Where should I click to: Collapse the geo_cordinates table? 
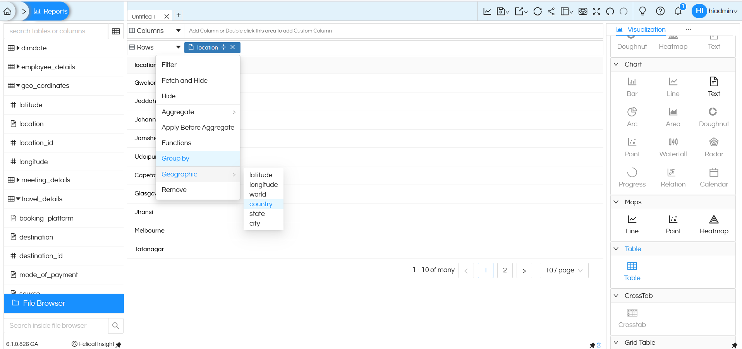[18, 86]
